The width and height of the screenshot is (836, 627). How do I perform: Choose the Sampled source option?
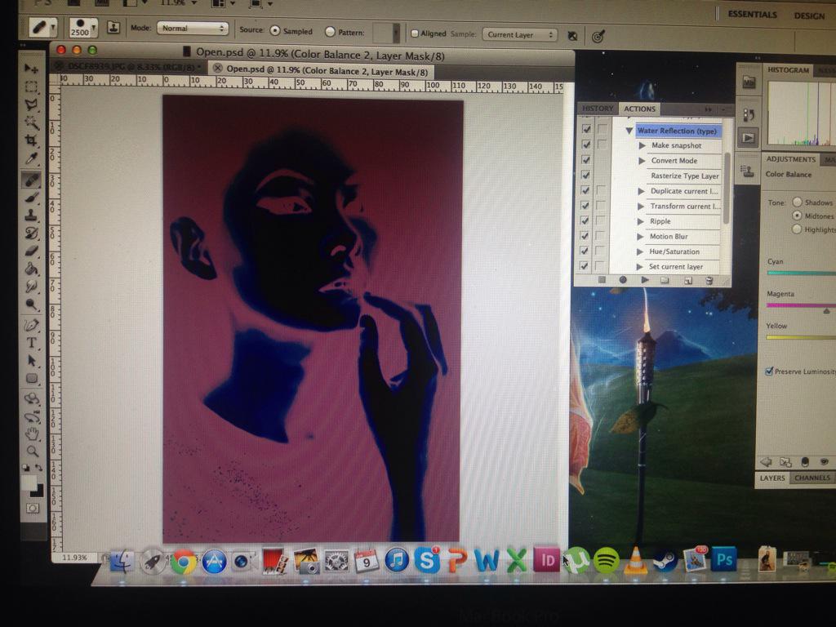275,31
